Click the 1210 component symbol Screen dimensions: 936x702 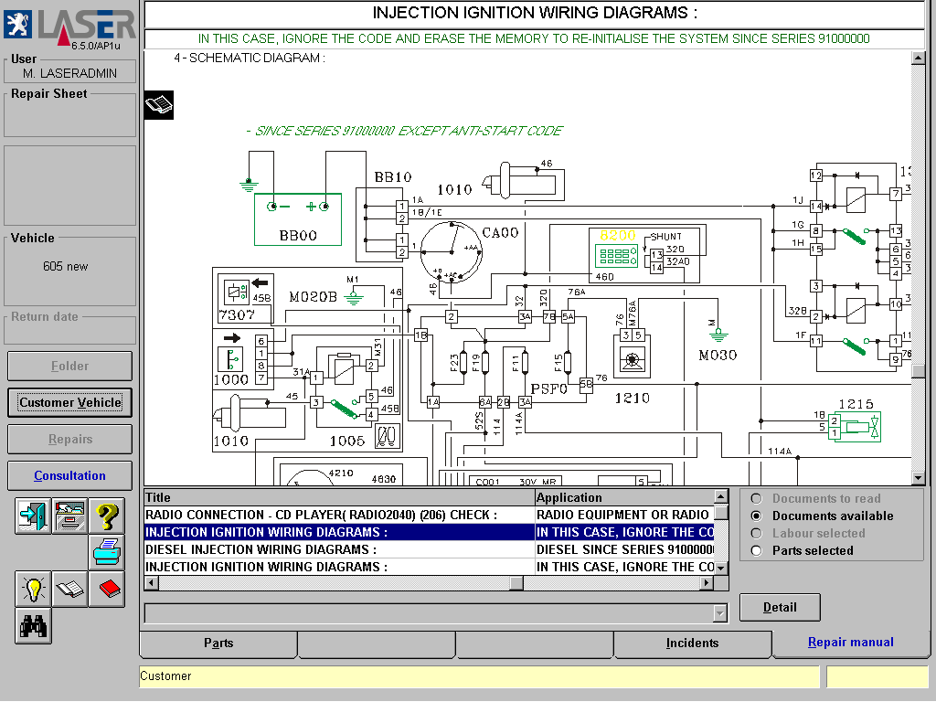pos(632,356)
